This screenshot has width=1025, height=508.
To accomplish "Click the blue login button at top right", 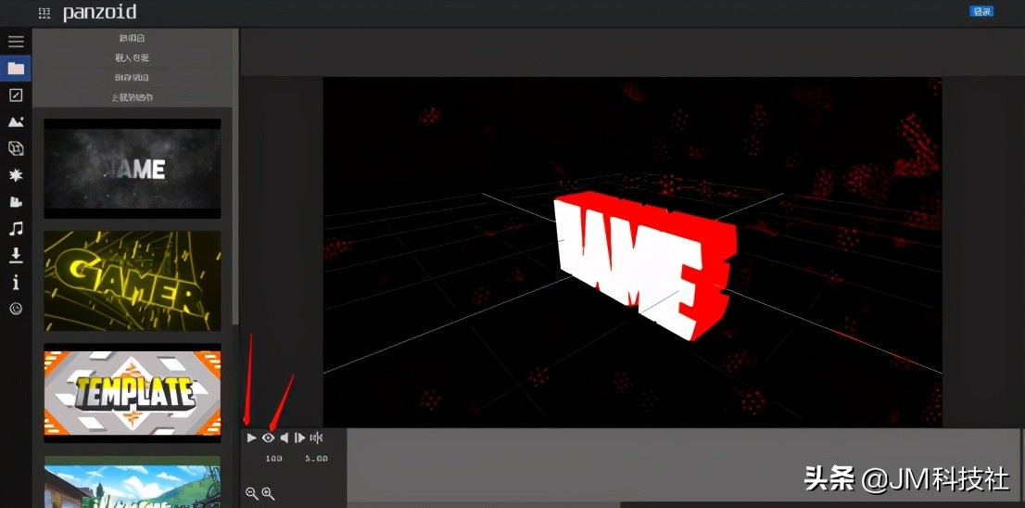I will tap(981, 11).
